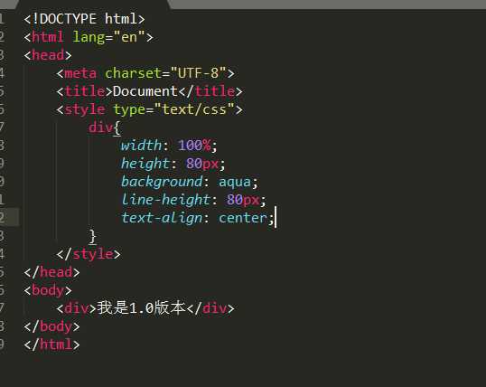Click the opening style tag name
Image resolution: width=486 pixels, height=387 pixels.
click(x=84, y=110)
